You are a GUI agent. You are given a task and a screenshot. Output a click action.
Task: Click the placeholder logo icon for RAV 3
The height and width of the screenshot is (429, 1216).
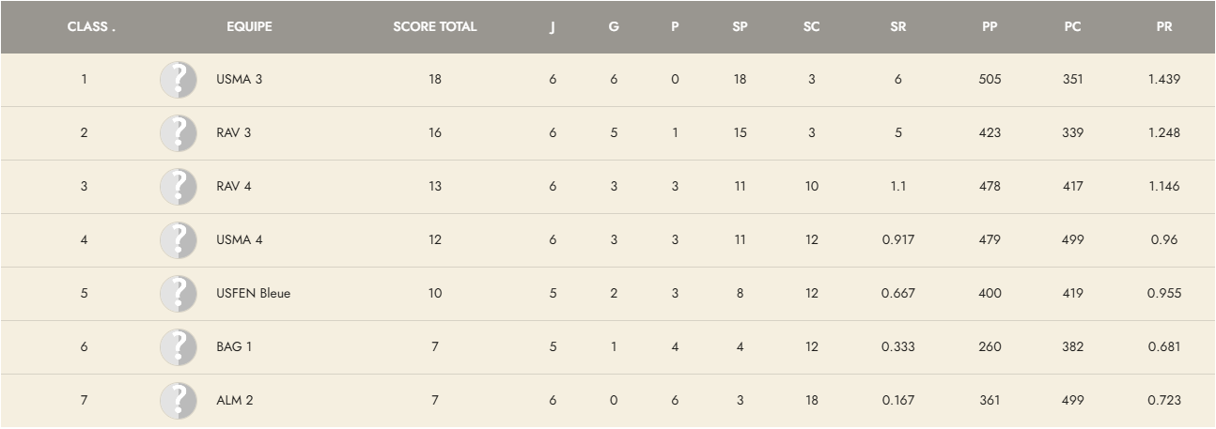(x=179, y=133)
